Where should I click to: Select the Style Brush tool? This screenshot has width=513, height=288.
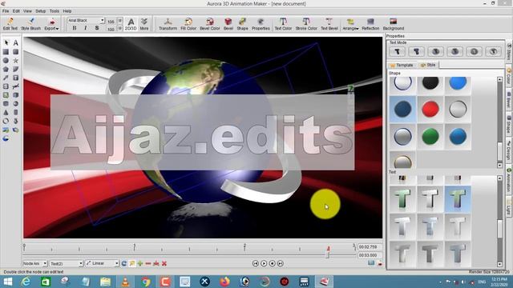[30, 24]
